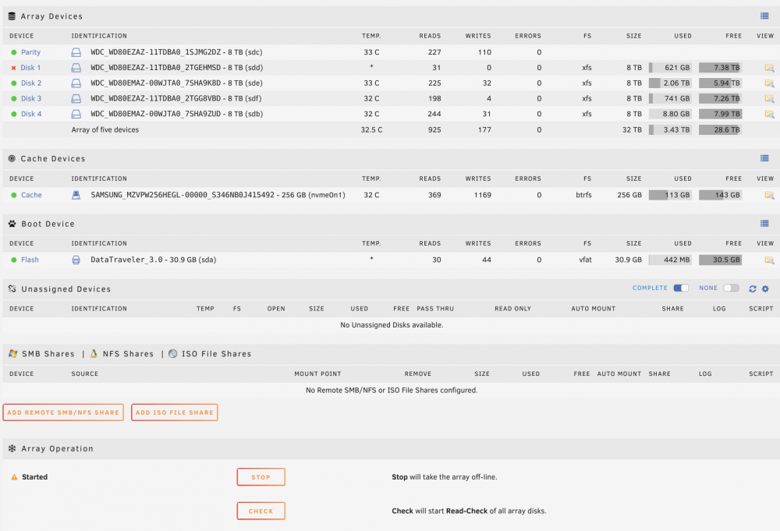Viewport: 780px width, 531px height.
Task: Click Cache writes value 1169
Action: [x=483, y=195]
